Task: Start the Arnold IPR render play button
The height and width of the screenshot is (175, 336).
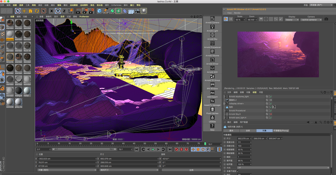Action: click(226, 19)
